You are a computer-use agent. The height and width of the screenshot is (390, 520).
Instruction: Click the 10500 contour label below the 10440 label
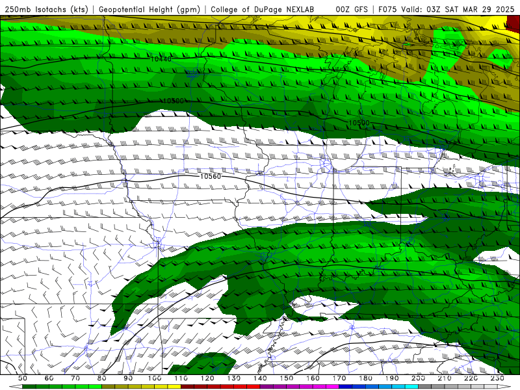[174, 101]
